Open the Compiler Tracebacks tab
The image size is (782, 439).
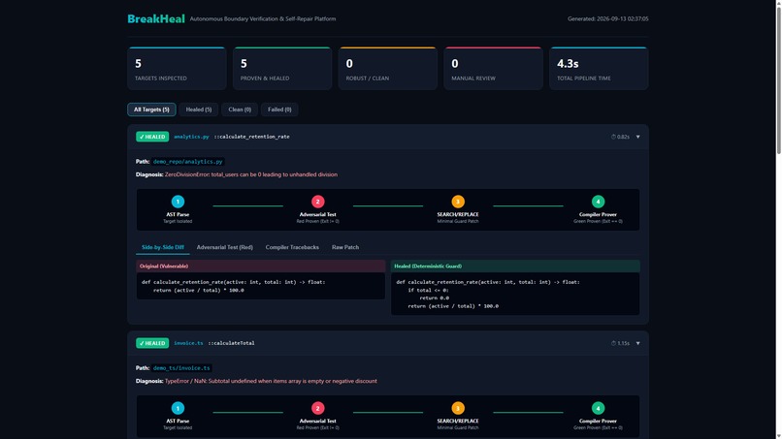(x=292, y=247)
